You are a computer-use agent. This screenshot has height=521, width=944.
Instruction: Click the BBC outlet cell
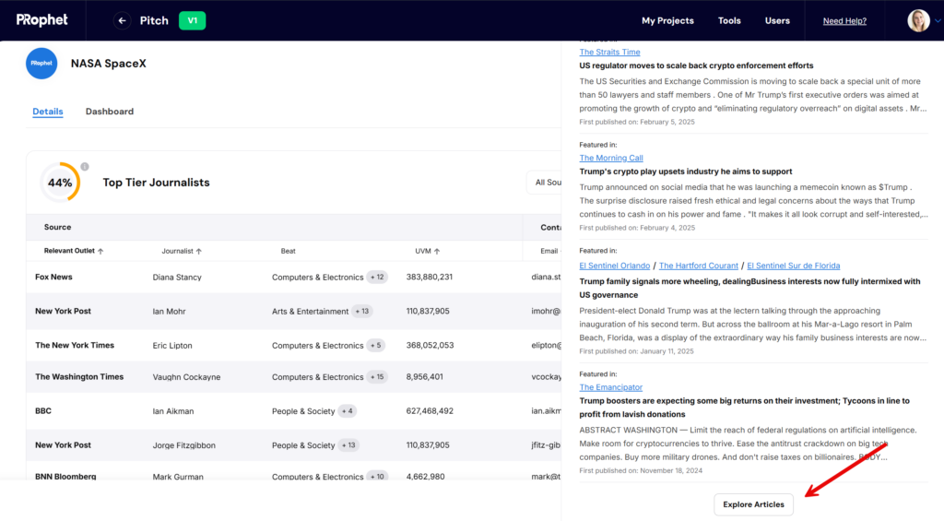[43, 410]
